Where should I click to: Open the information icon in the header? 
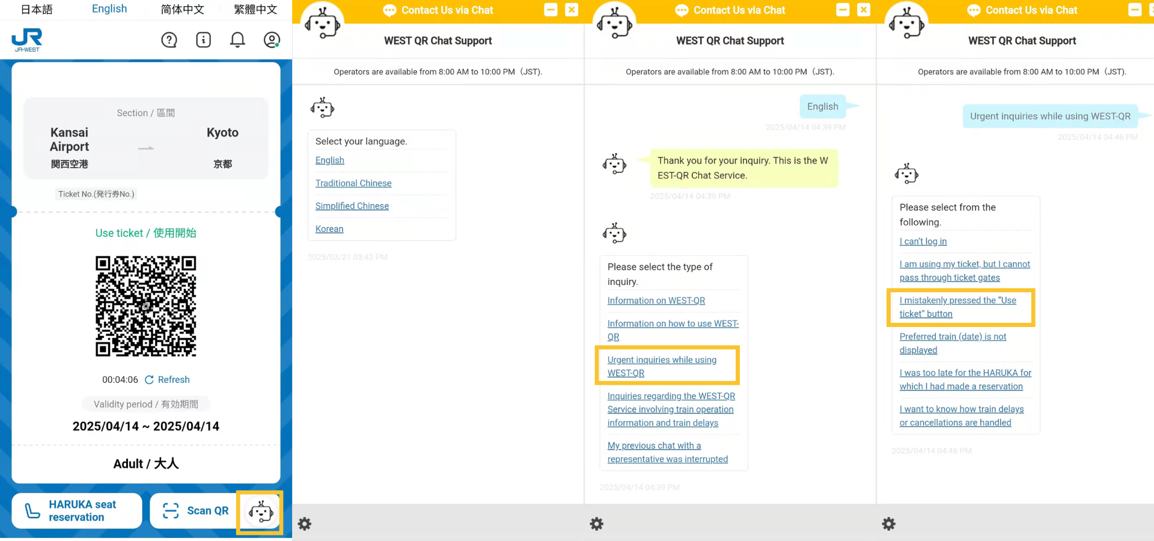(204, 40)
